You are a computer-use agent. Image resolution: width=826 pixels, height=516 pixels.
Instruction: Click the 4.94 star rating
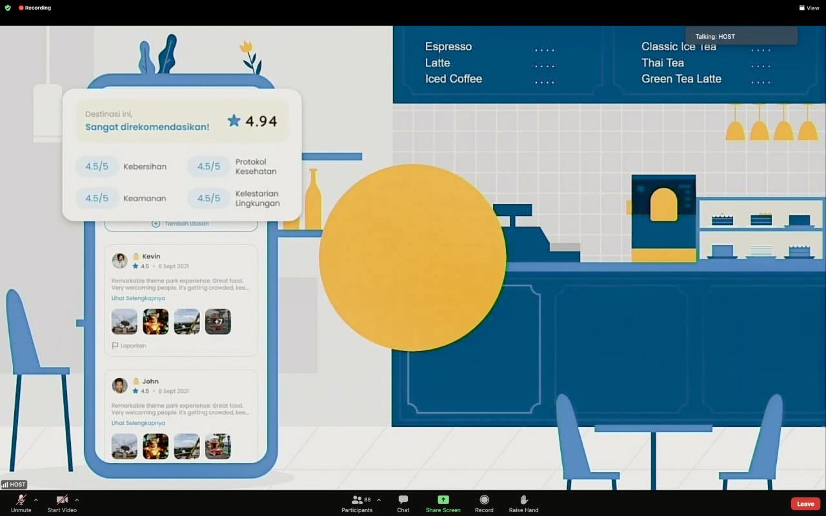252,121
